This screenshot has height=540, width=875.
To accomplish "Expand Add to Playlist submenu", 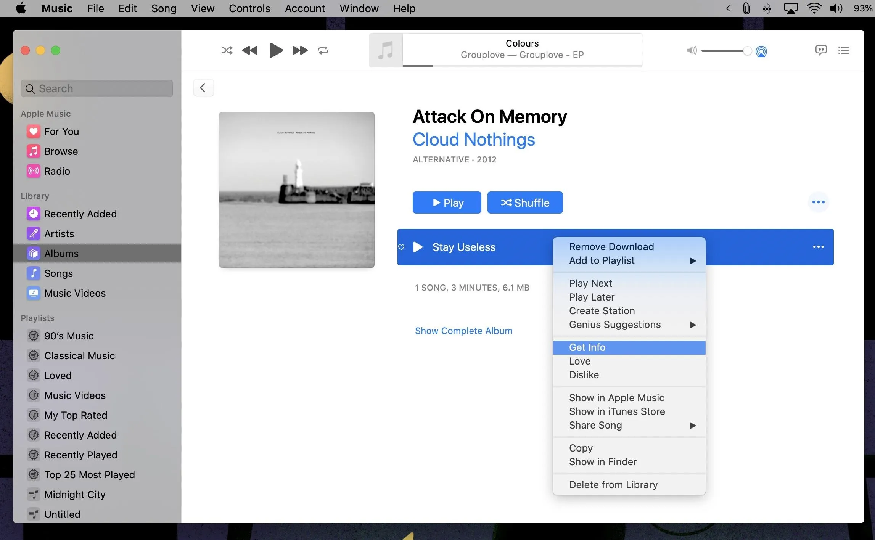I will [629, 260].
